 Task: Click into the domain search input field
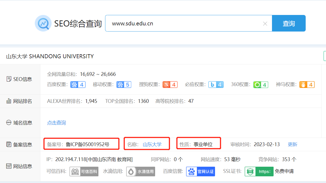[185, 24]
